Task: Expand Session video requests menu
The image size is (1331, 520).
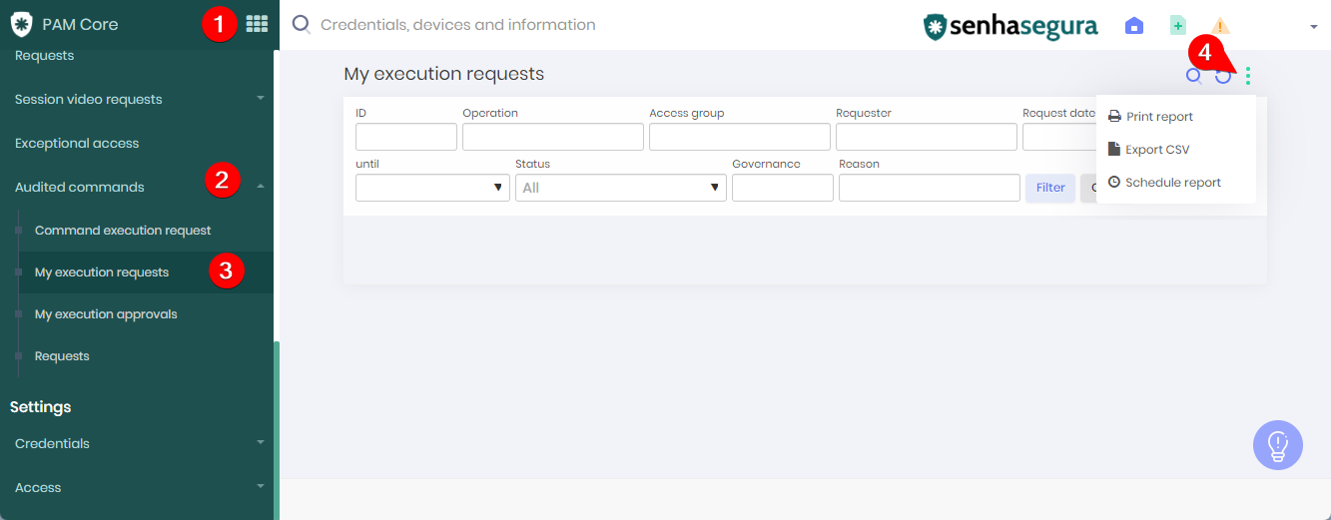Action: tap(261, 99)
